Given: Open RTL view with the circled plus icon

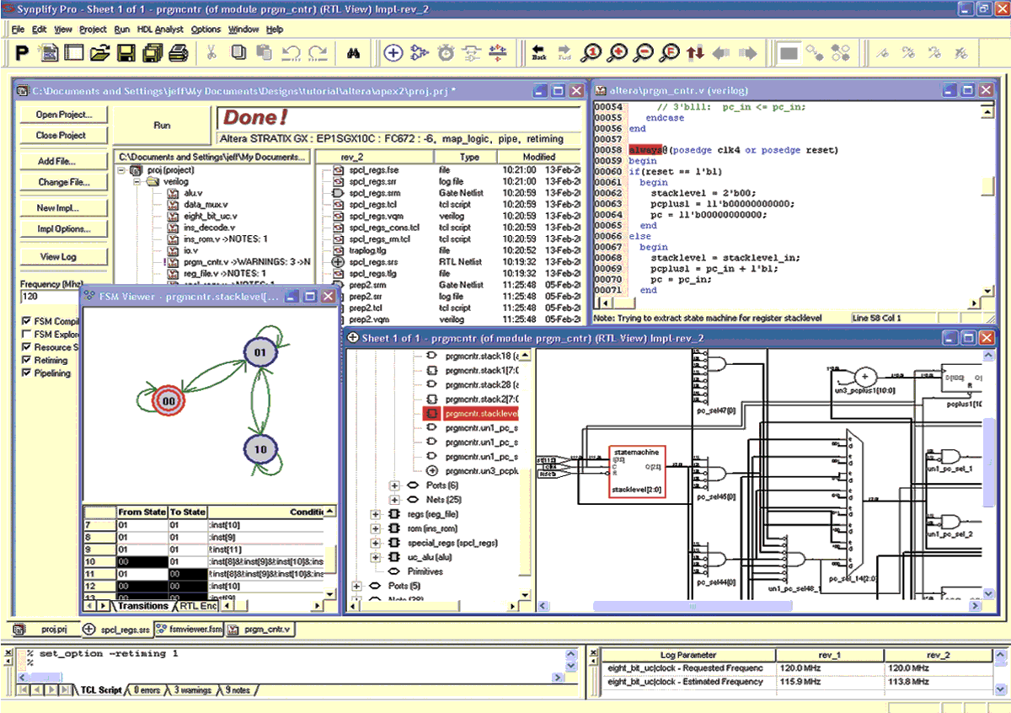Looking at the screenshot, I should pyautogui.click(x=393, y=53).
